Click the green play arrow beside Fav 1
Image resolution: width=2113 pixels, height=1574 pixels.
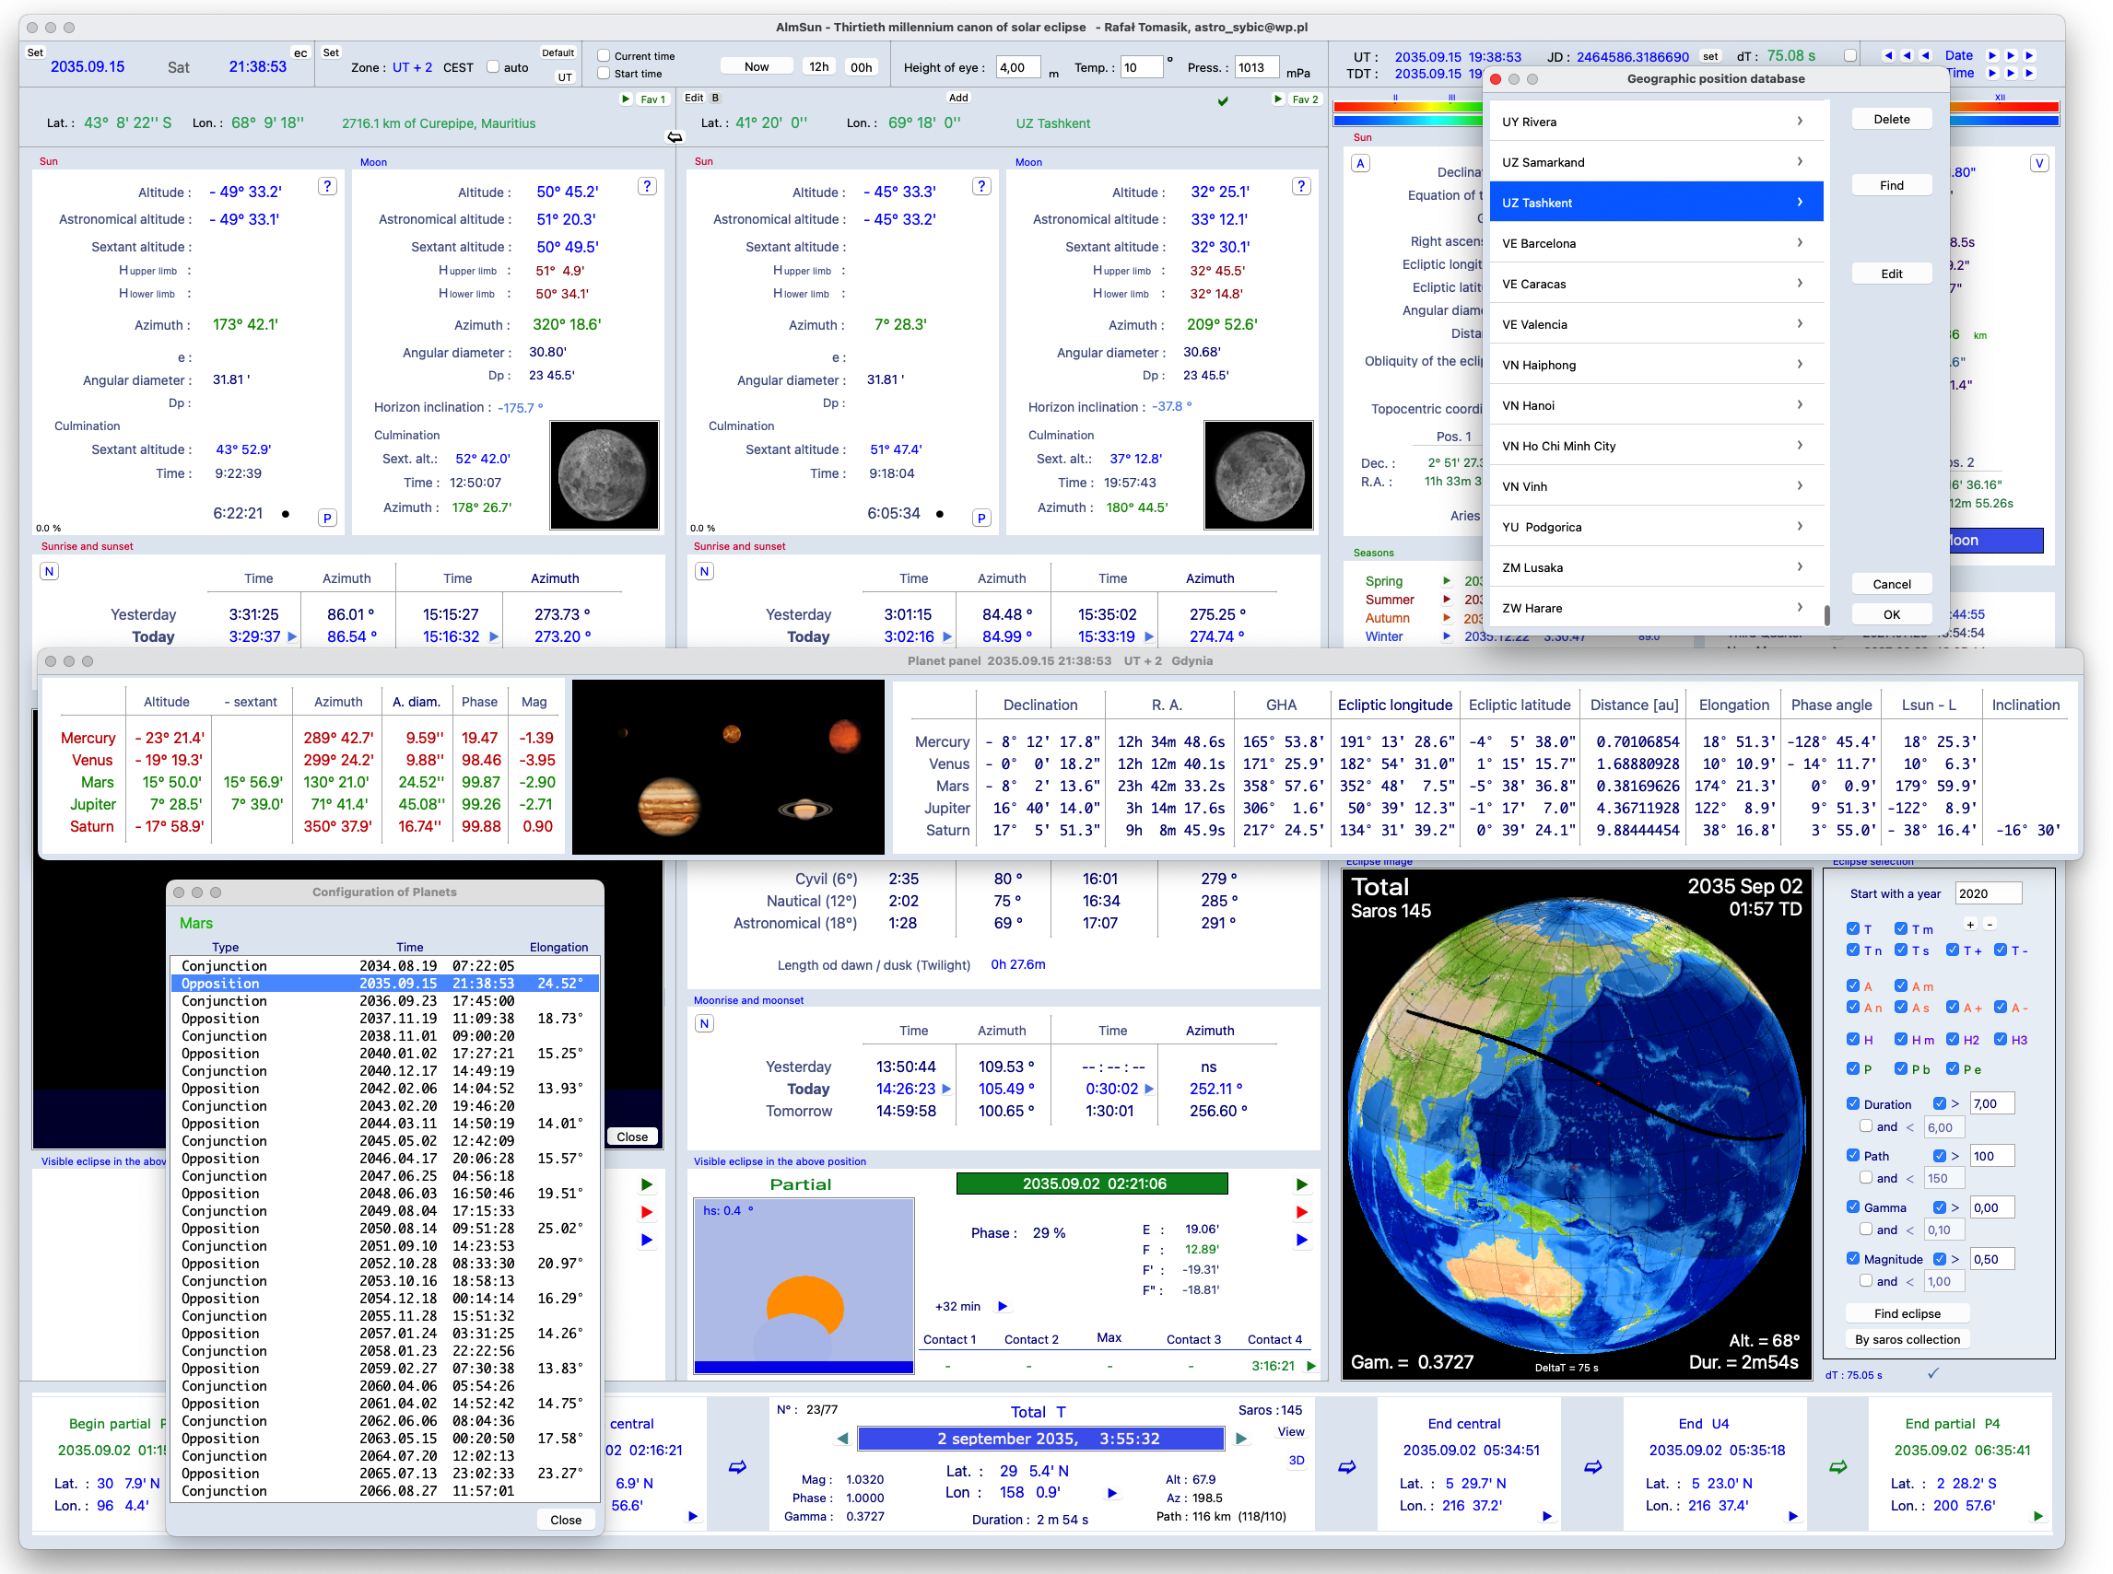(625, 99)
